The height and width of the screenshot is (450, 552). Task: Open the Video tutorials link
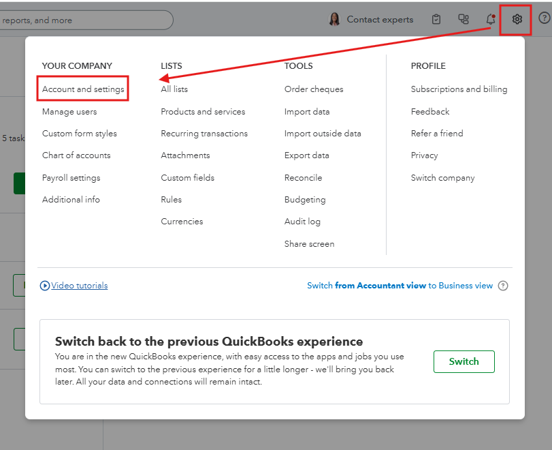tap(79, 286)
